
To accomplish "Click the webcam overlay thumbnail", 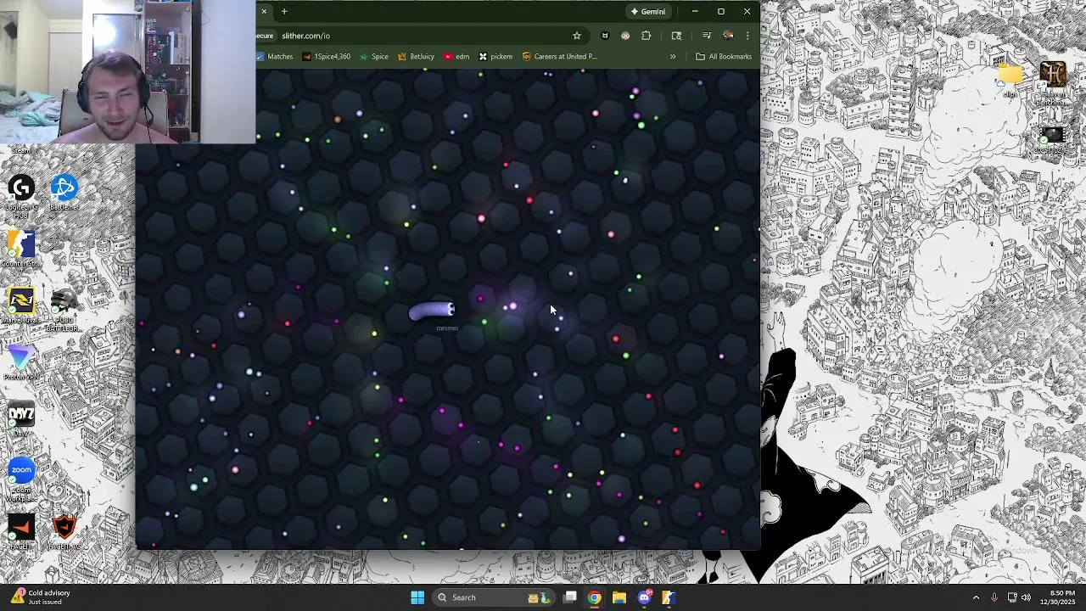I will (127, 71).
